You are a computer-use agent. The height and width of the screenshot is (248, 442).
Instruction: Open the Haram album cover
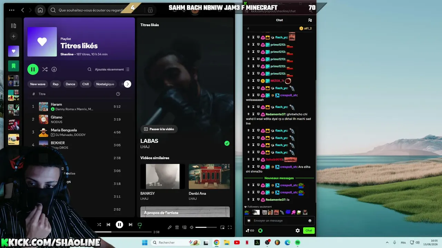tap(44, 106)
